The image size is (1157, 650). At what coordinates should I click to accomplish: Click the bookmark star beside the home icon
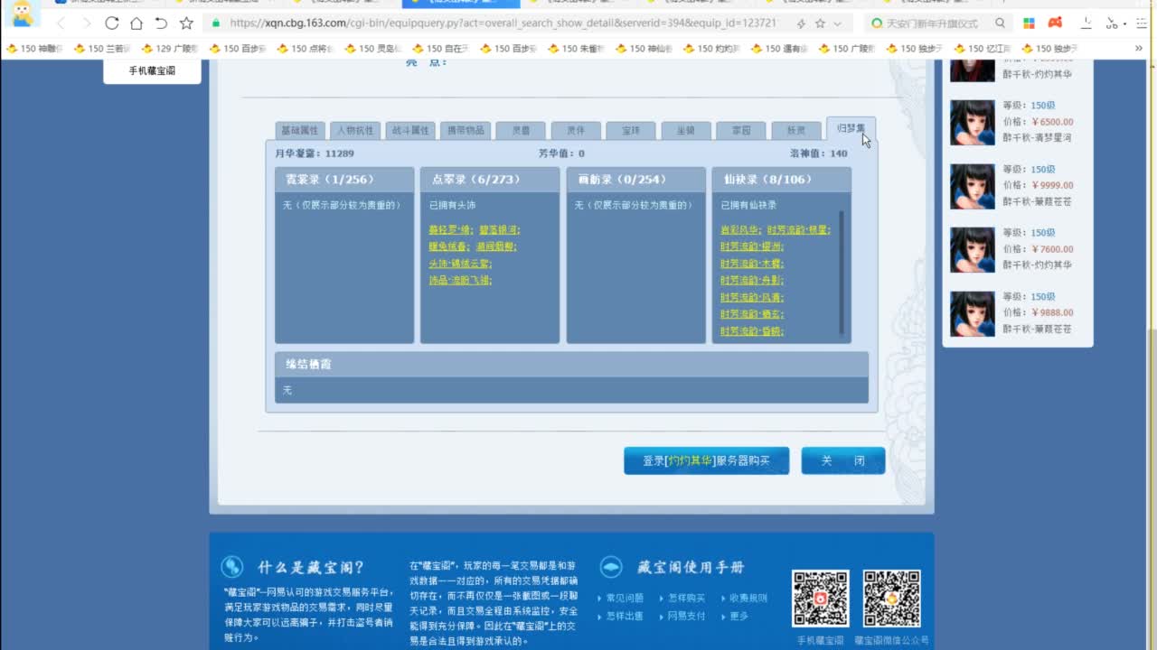186,23
